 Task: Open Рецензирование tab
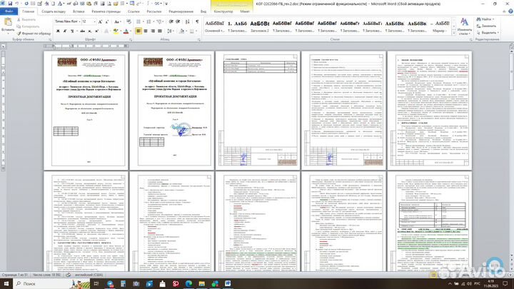[181, 11]
